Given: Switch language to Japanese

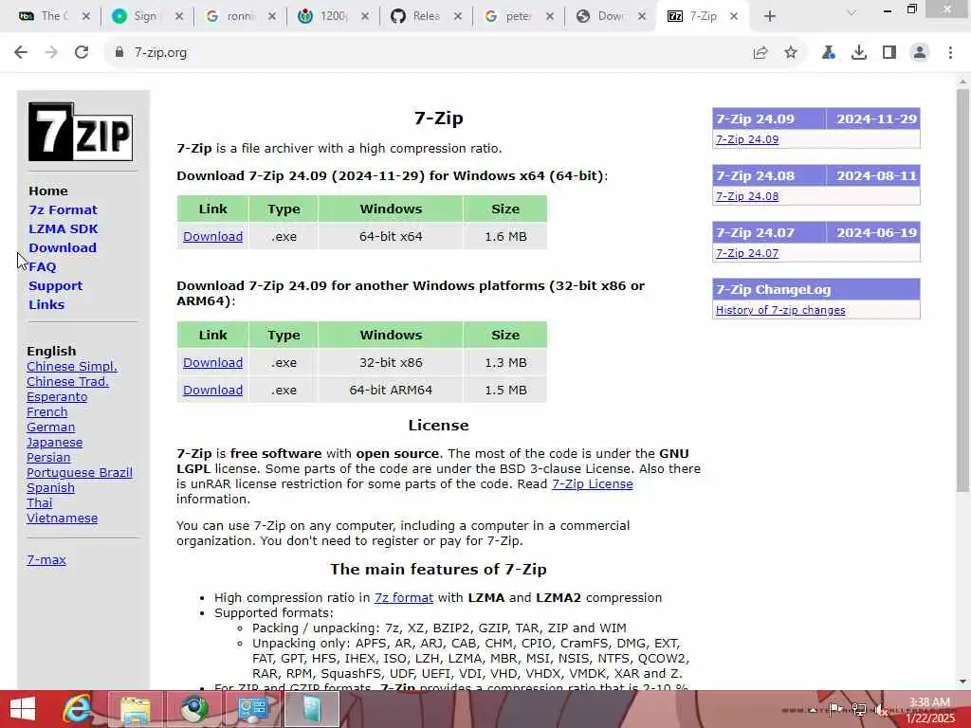Looking at the screenshot, I should 54,442.
